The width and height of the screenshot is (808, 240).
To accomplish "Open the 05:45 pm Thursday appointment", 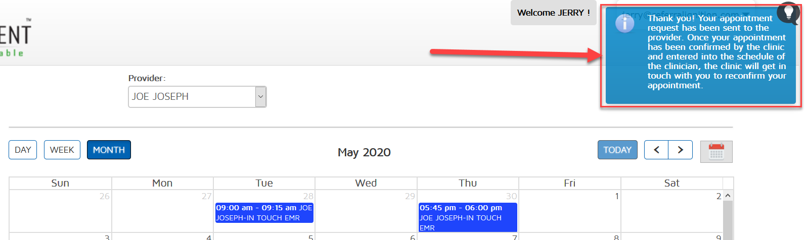I will pos(468,217).
